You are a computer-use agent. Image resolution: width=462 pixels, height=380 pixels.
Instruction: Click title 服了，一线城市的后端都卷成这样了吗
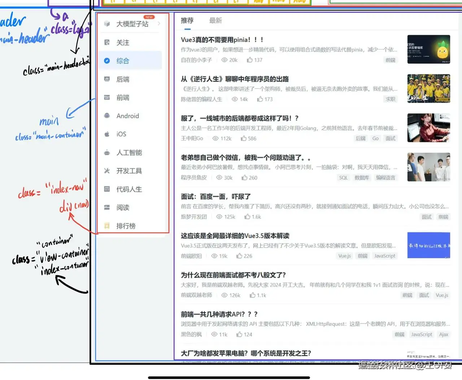[x=240, y=118]
